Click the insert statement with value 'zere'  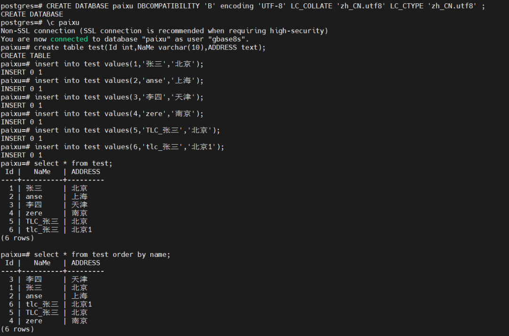click(x=119, y=114)
